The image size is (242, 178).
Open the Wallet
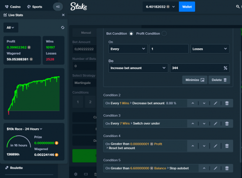pyautogui.click(x=187, y=7)
